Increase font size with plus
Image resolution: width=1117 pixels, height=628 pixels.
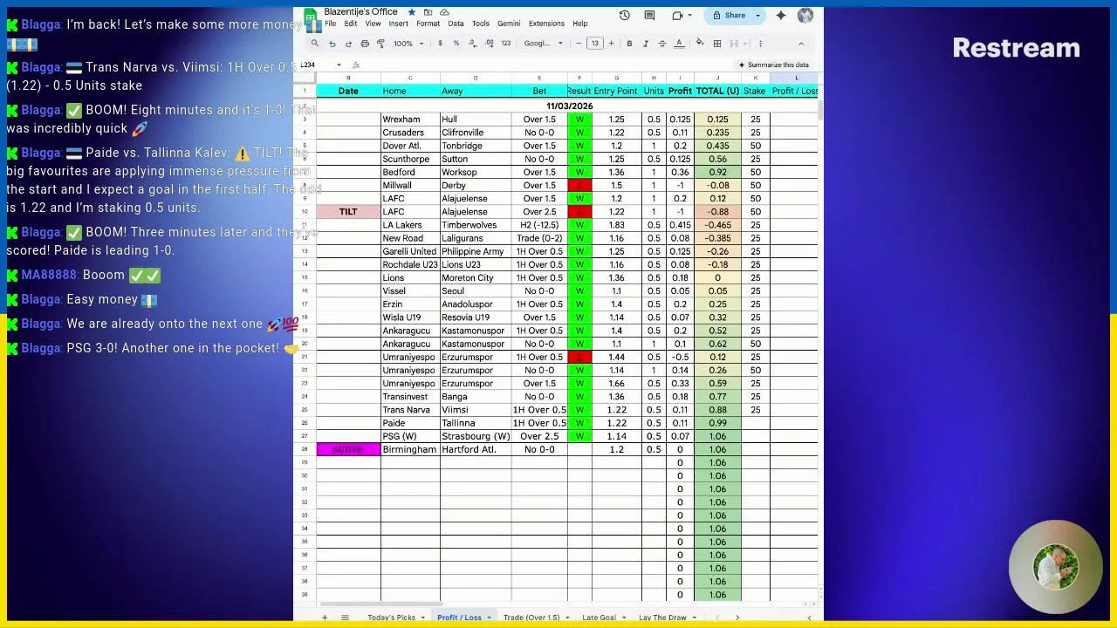(x=611, y=44)
